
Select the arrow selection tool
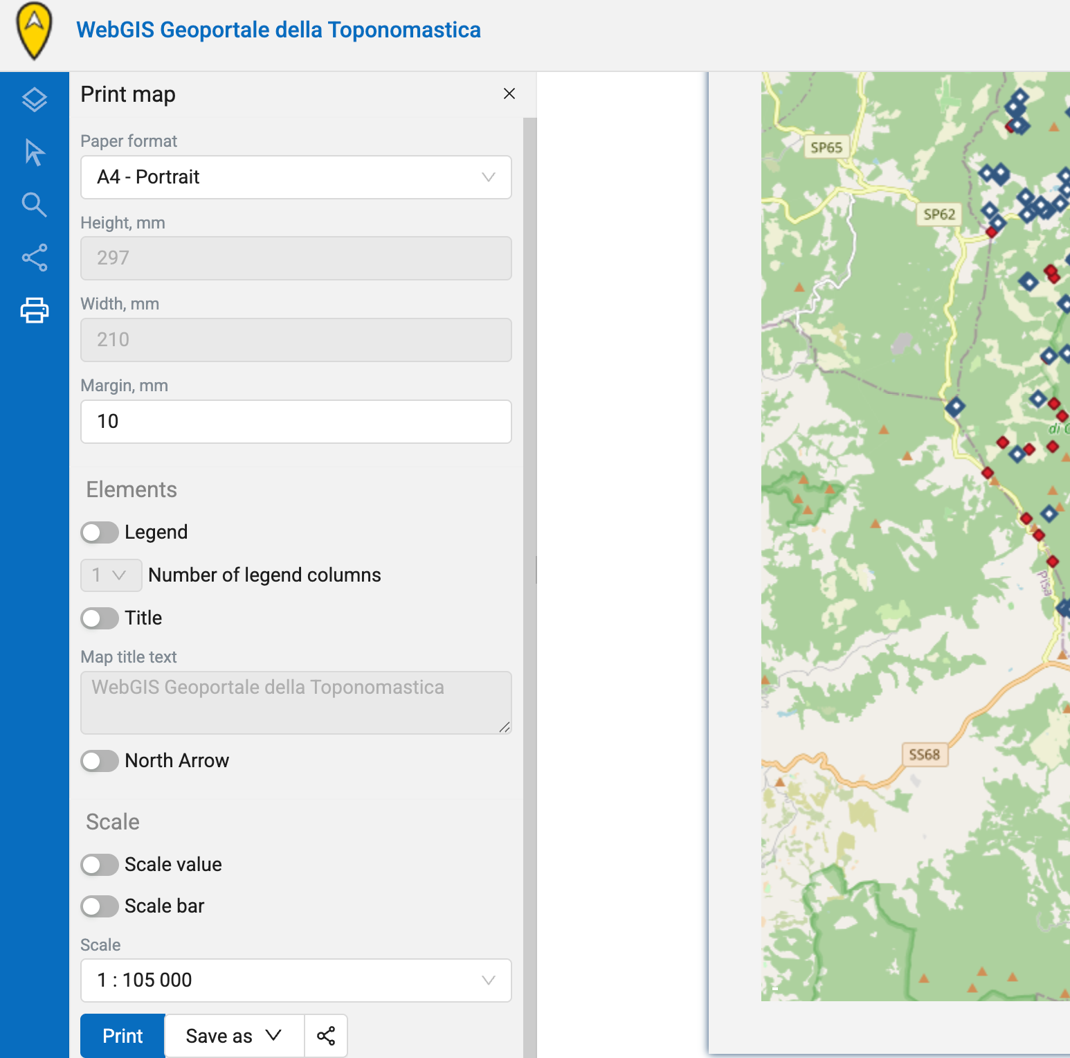click(34, 152)
